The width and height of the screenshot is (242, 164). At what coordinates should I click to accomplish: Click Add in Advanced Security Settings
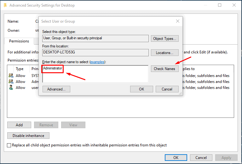point(19,125)
